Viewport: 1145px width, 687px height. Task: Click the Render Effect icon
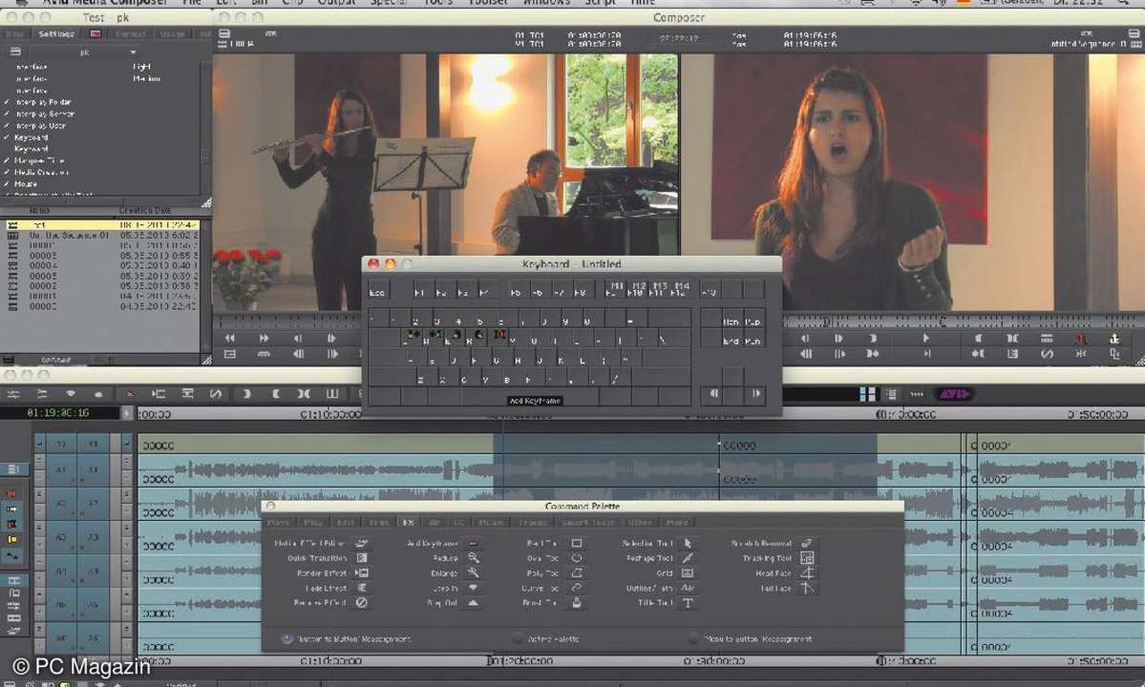(362, 573)
